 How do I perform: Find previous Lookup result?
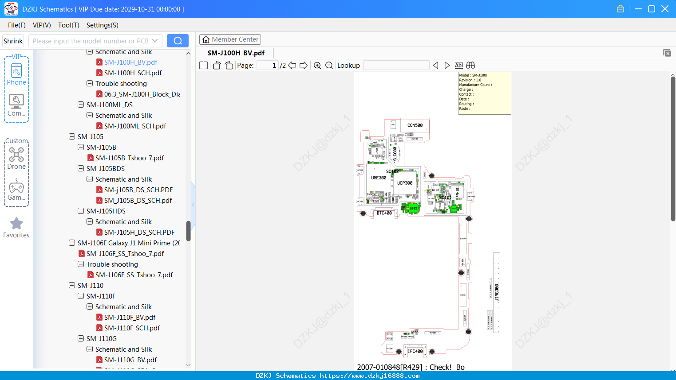[x=435, y=66]
